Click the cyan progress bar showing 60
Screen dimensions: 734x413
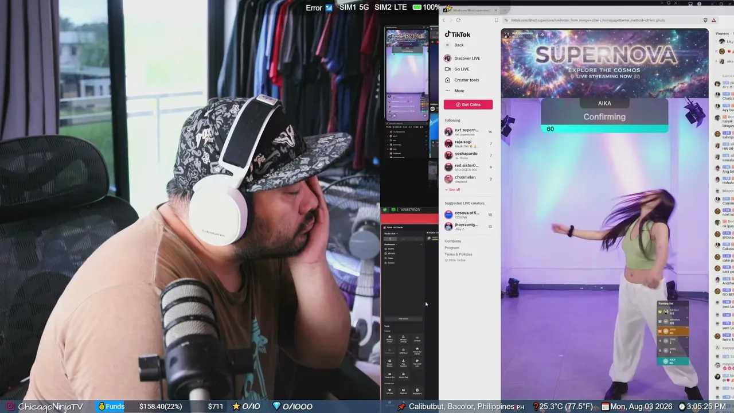(x=605, y=129)
